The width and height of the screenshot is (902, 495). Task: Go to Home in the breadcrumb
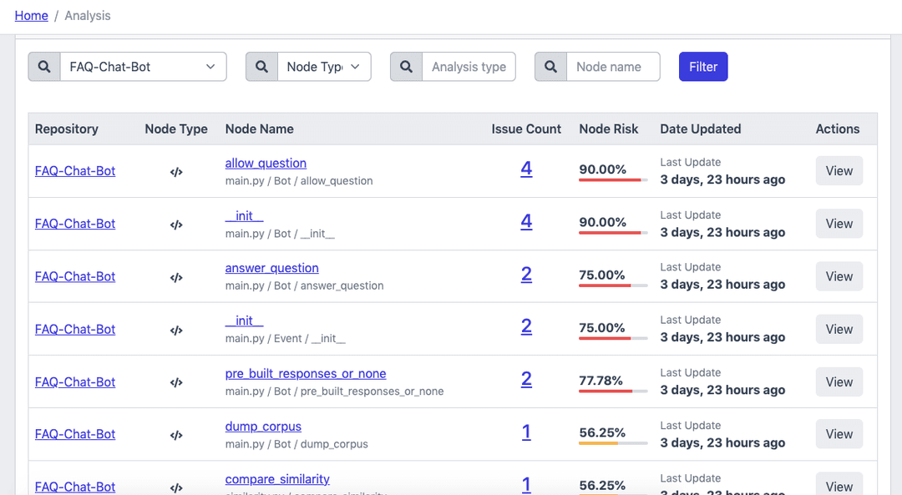31,16
